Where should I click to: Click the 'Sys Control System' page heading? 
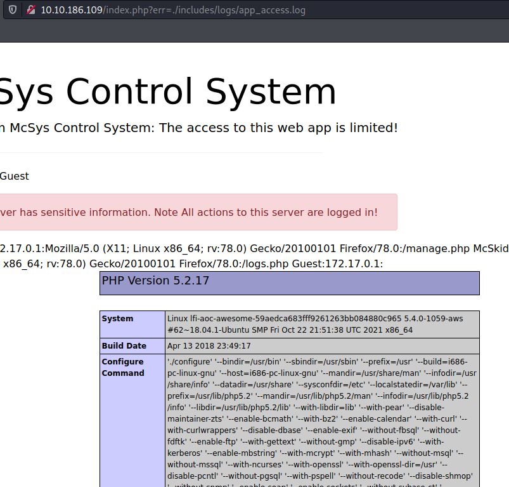[x=168, y=92]
